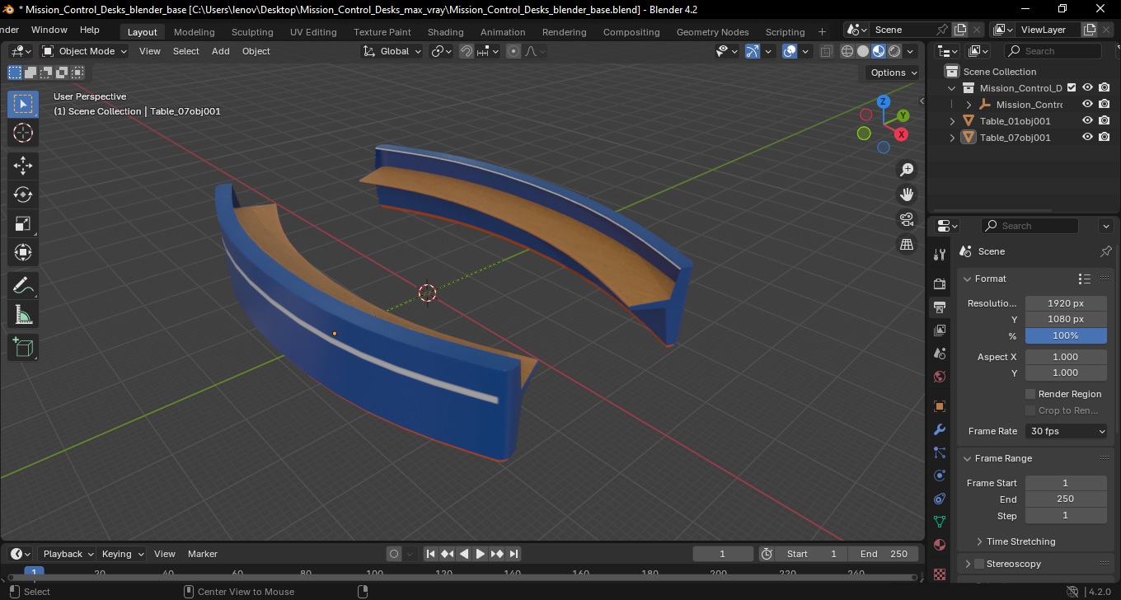Select the Add Cube tool
1121x600 pixels.
[x=23, y=348]
